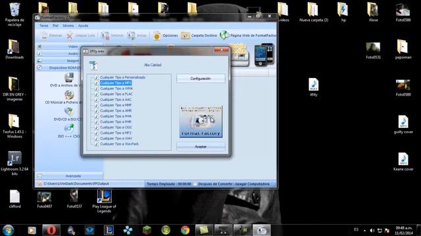This screenshot has width=421, height=236.
Task: Choose Cualquier Tipo a FLAC
Action: pos(116,94)
